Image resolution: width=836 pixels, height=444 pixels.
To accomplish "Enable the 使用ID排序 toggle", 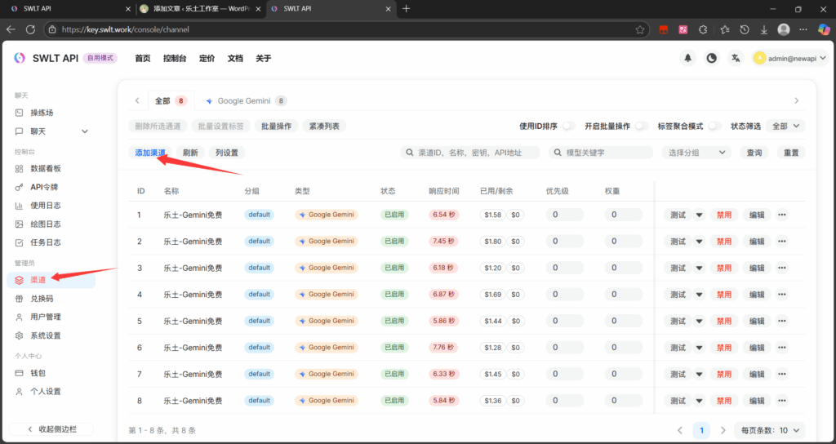I will (x=568, y=127).
